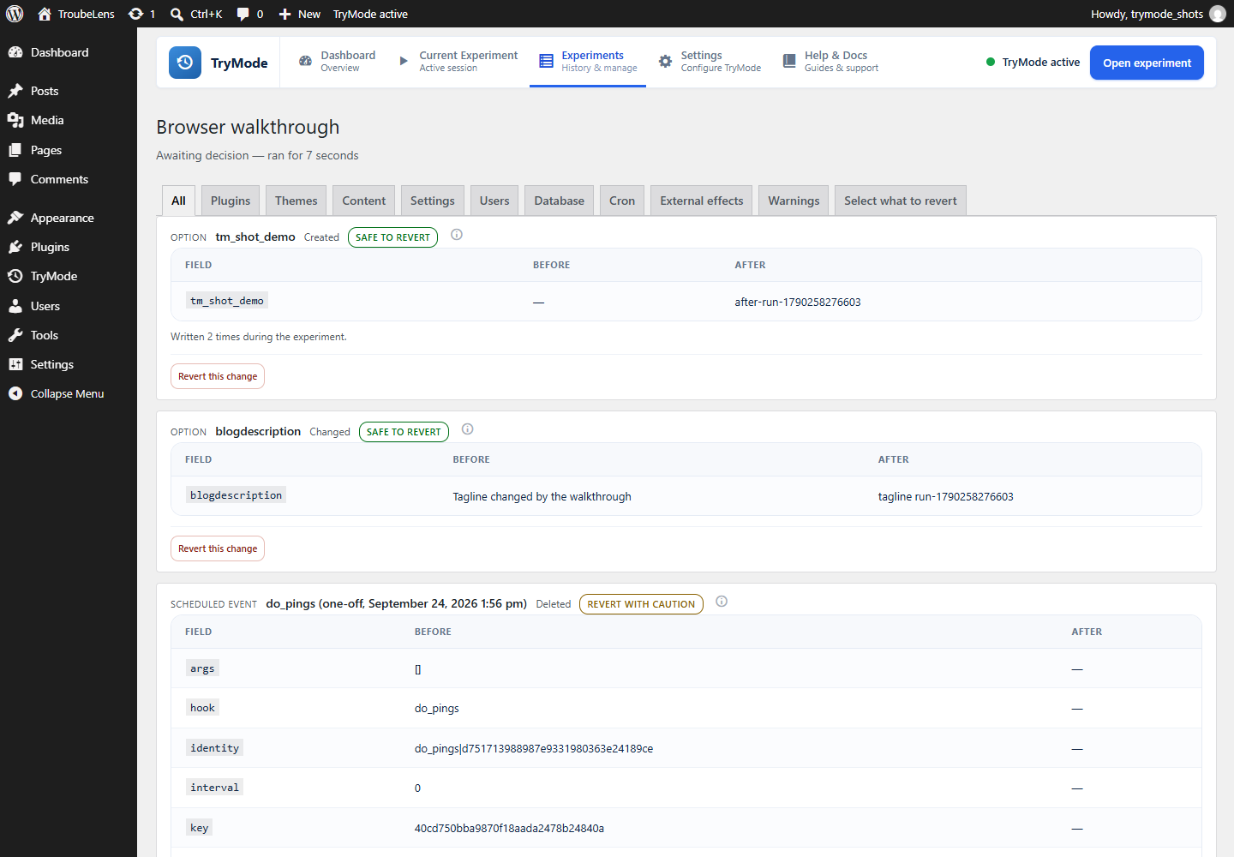Click the user avatar next to Howdy
Image resolution: width=1234 pixels, height=857 pixels.
click(x=1218, y=14)
